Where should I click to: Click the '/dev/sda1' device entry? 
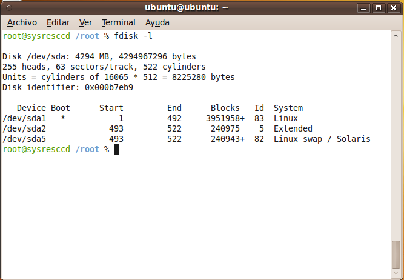pyautogui.click(x=24, y=118)
